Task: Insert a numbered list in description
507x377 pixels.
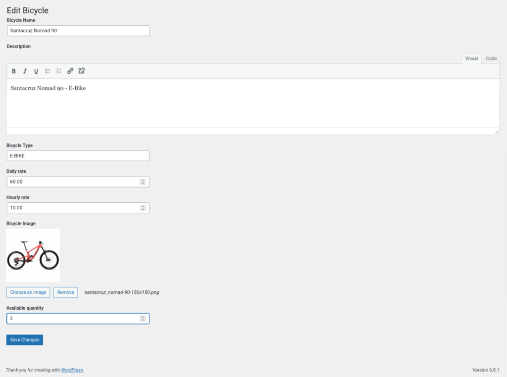Action: (x=59, y=71)
